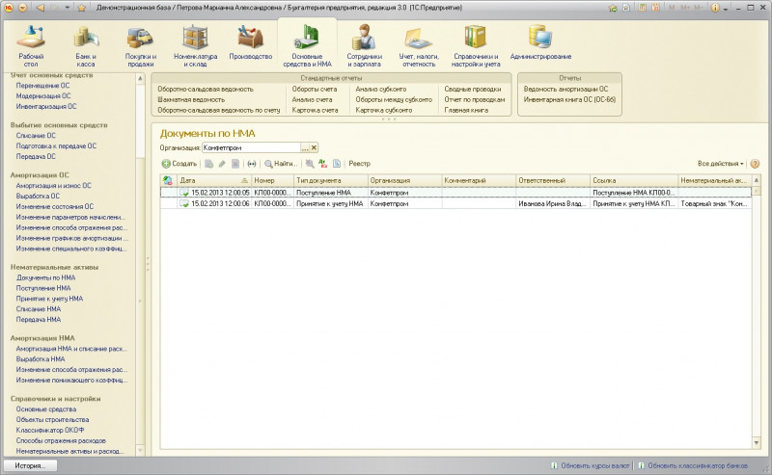This screenshot has height=475, width=772.
Task: Click the 1C main menu logo icon
Action: coord(9,8)
